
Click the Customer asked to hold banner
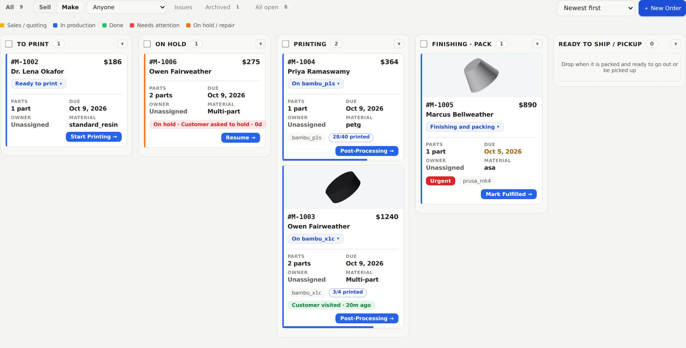pyautogui.click(x=208, y=125)
